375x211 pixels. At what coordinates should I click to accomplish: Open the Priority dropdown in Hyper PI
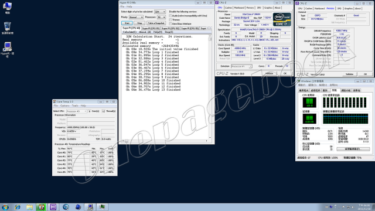tap(136, 17)
